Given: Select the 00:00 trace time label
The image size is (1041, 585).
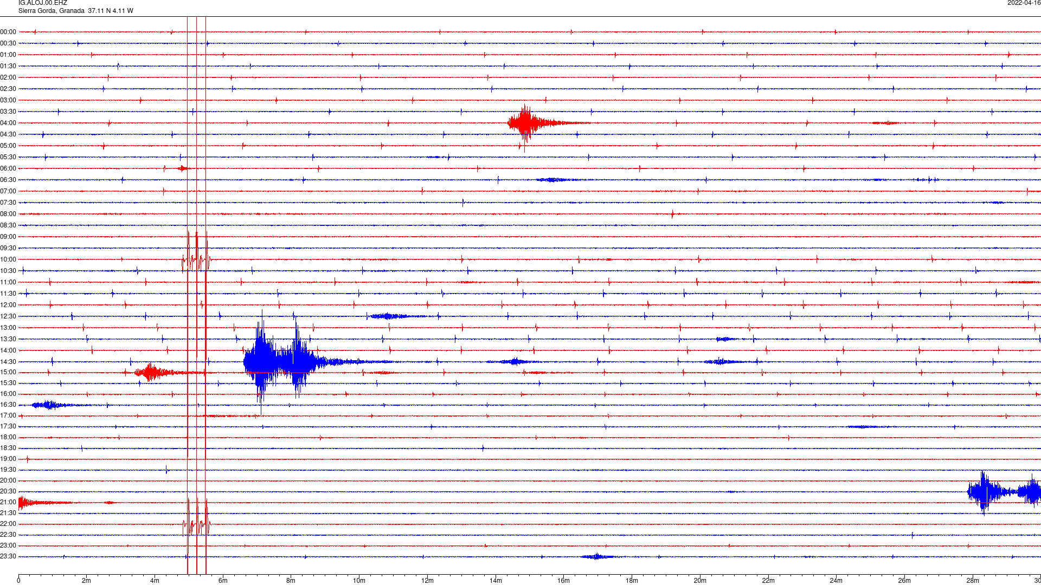Looking at the screenshot, I should pos(8,32).
